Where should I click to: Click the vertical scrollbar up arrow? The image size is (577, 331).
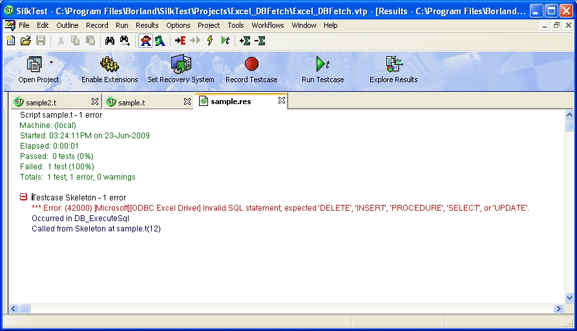pyautogui.click(x=569, y=114)
